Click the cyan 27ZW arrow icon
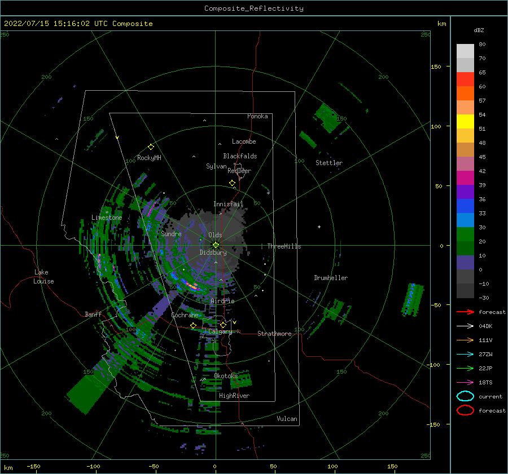The width and height of the screenshot is (508, 474). coord(465,355)
